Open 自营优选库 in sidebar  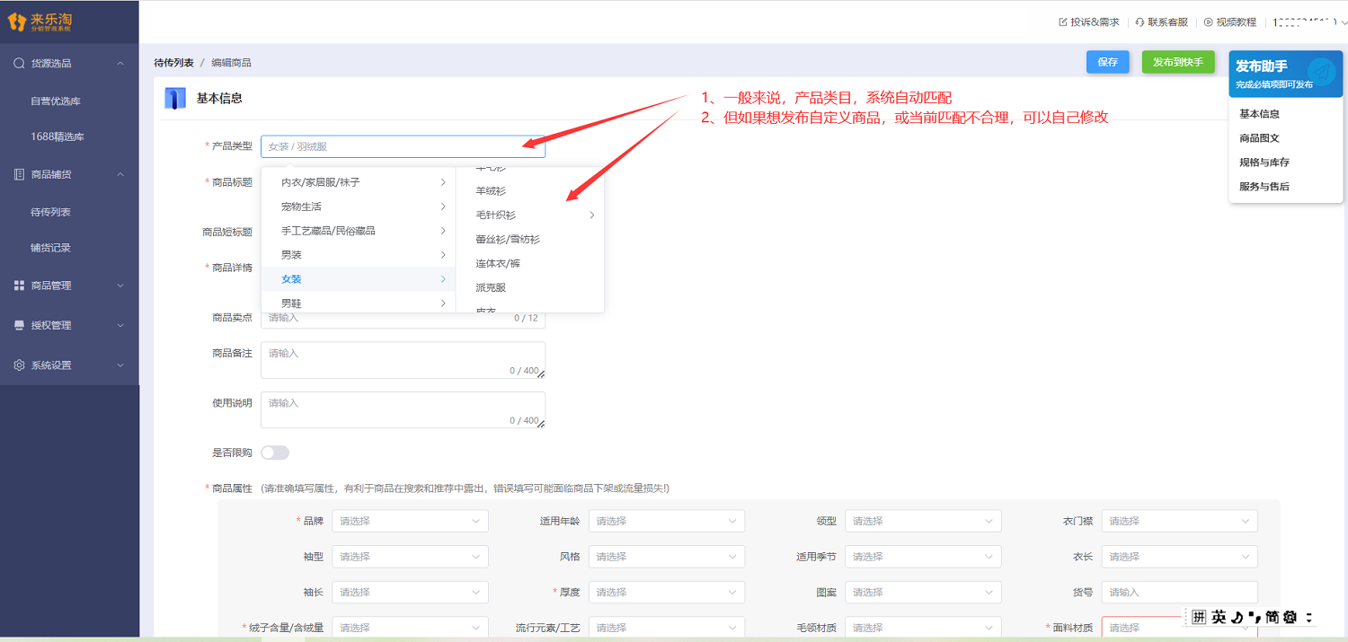tap(56, 101)
